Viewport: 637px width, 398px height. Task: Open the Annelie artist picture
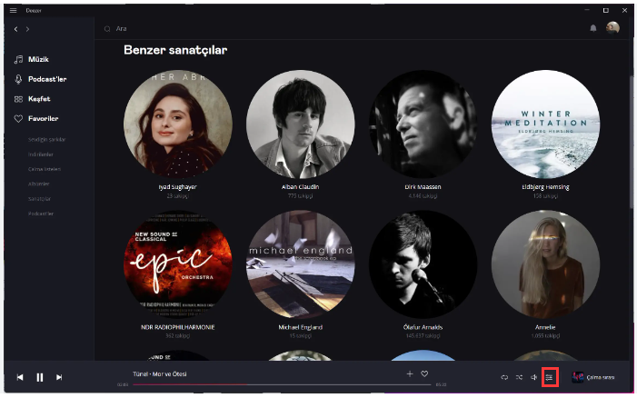pyautogui.click(x=545, y=264)
